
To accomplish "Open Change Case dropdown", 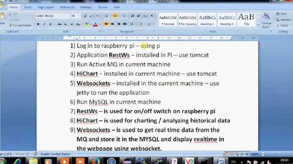I will (79, 24).
